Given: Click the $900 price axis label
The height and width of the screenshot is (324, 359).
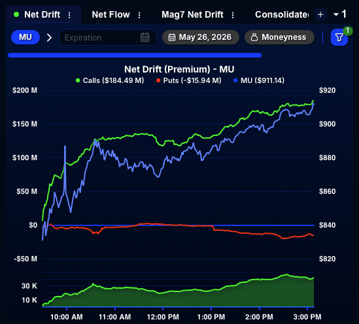Looking at the screenshot, I should 328,124.
